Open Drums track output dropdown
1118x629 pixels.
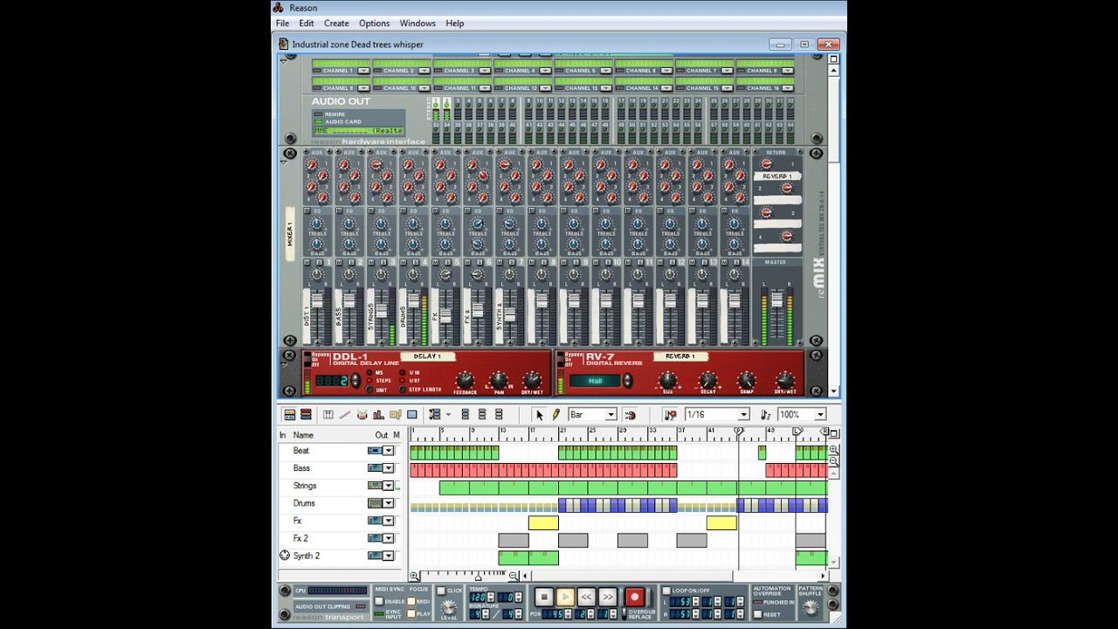pos(389,503)
